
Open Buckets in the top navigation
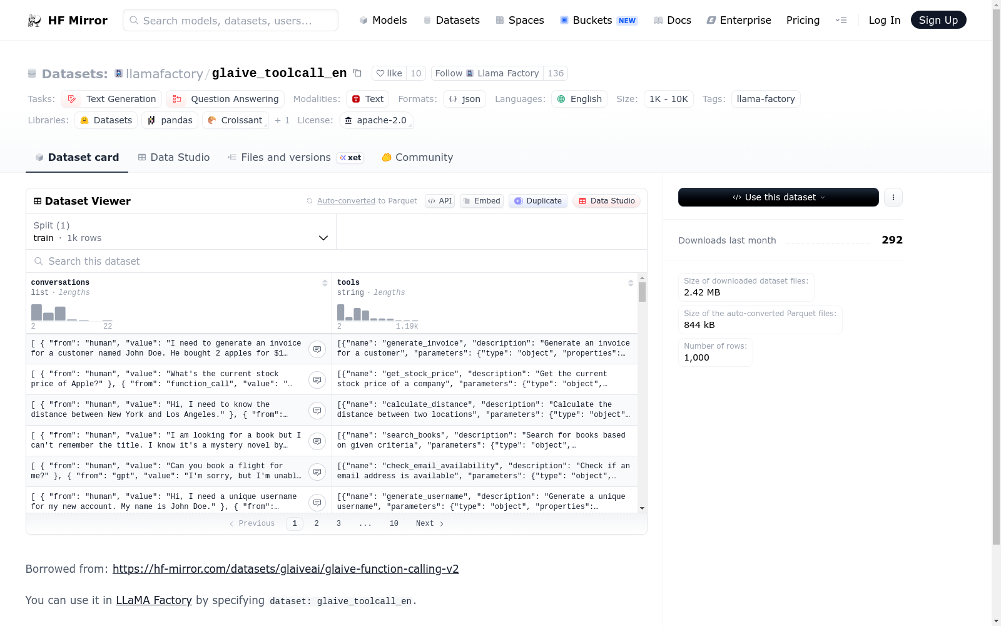599,20
